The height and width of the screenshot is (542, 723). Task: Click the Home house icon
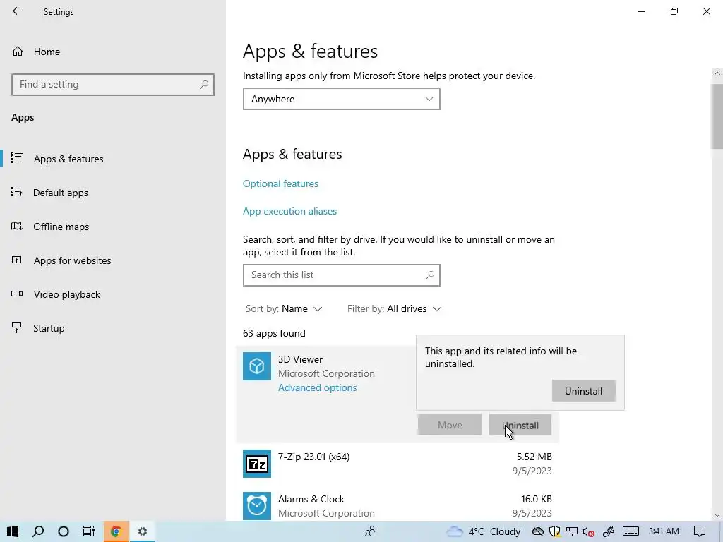[18, 52]
